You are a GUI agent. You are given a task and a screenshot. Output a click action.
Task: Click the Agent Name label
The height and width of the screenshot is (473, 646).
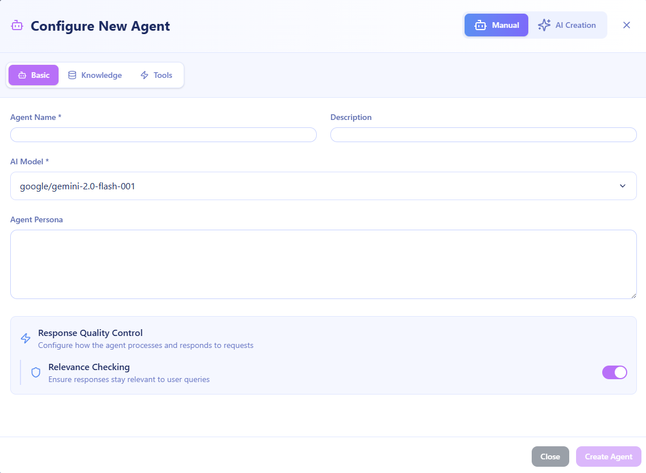pyautogui.click(x=36, y=118)
